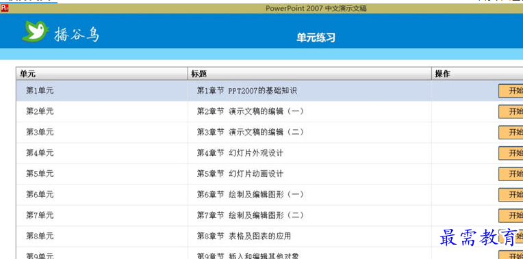Click the PowerPoint 2007 中文演示文稿 window title
523x259 pixels.
[x=316, y=8]
